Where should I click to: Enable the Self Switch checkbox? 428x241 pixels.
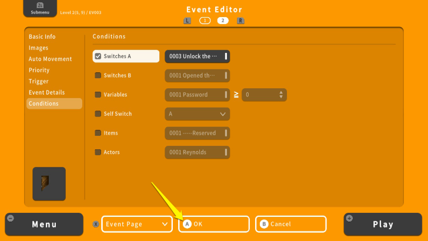point(98,114)
